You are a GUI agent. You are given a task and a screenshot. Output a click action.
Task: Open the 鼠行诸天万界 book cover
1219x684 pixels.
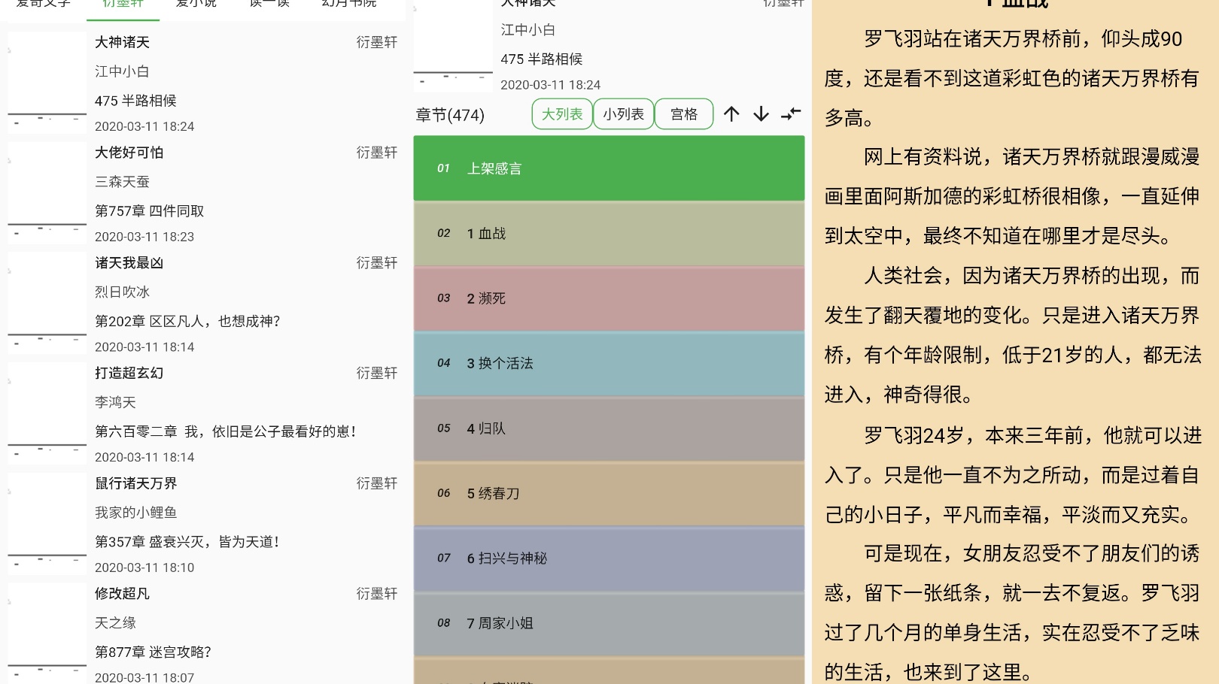[47, 524]
